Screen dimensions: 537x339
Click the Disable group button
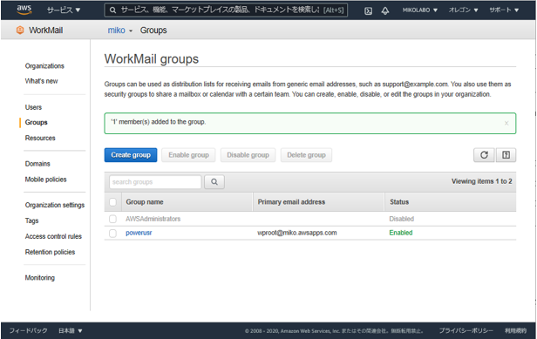coord(248,155)
